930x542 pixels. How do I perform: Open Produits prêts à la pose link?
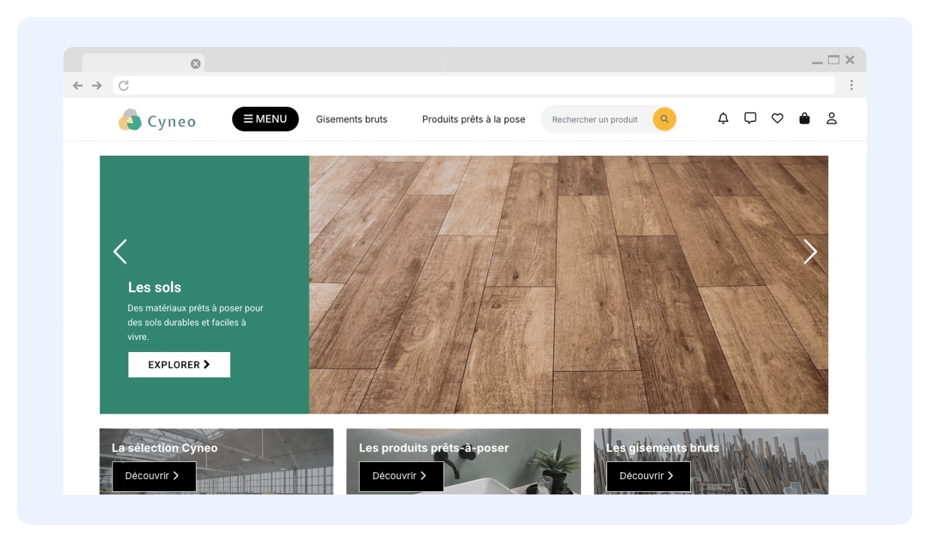474,119
